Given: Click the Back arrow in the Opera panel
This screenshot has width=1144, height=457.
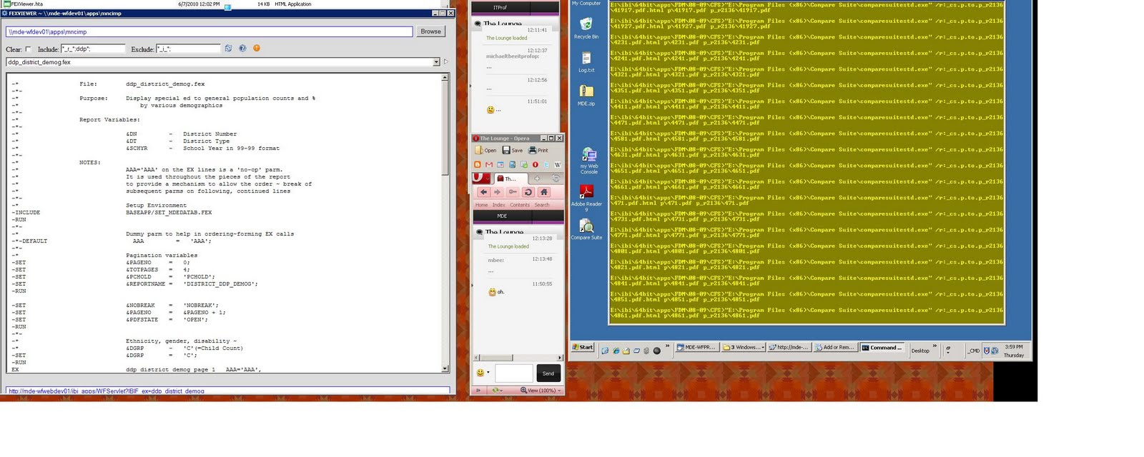Looking at the screenshot, I should tap(483, 192).
